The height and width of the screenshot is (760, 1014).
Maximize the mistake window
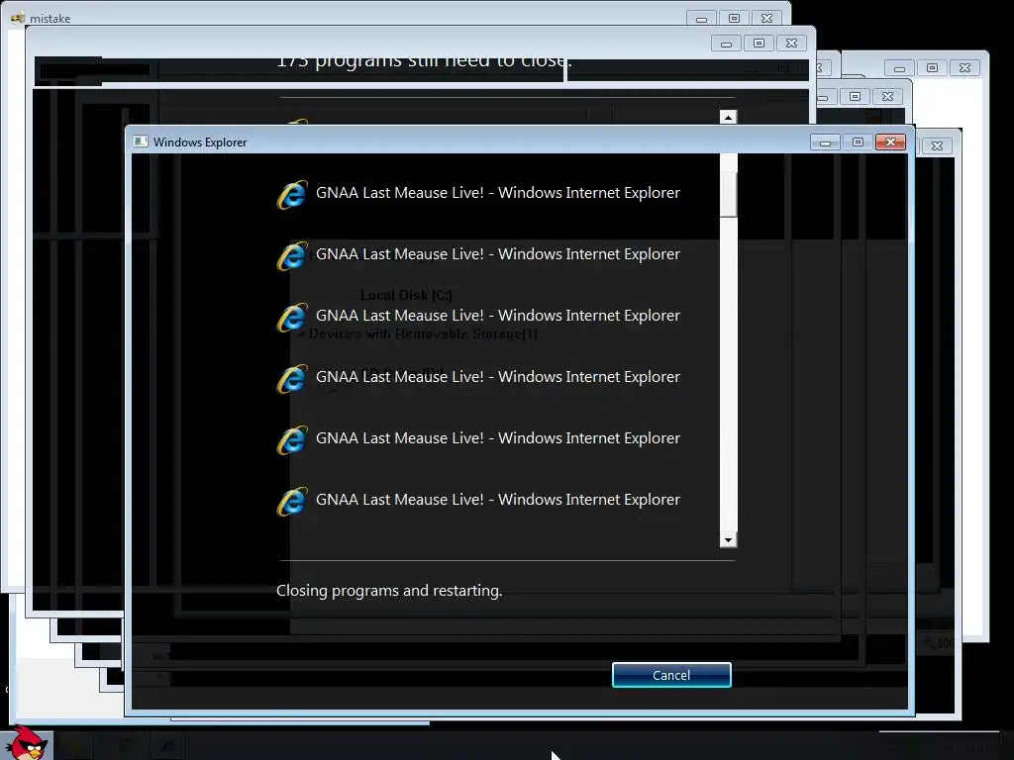coord(734,18)
